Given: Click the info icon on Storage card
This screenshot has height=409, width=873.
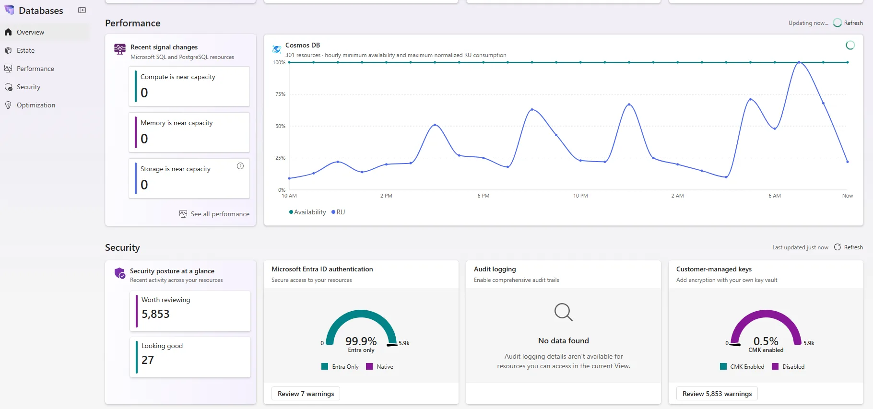Looking at the screenshot, I should coord(240,166).
